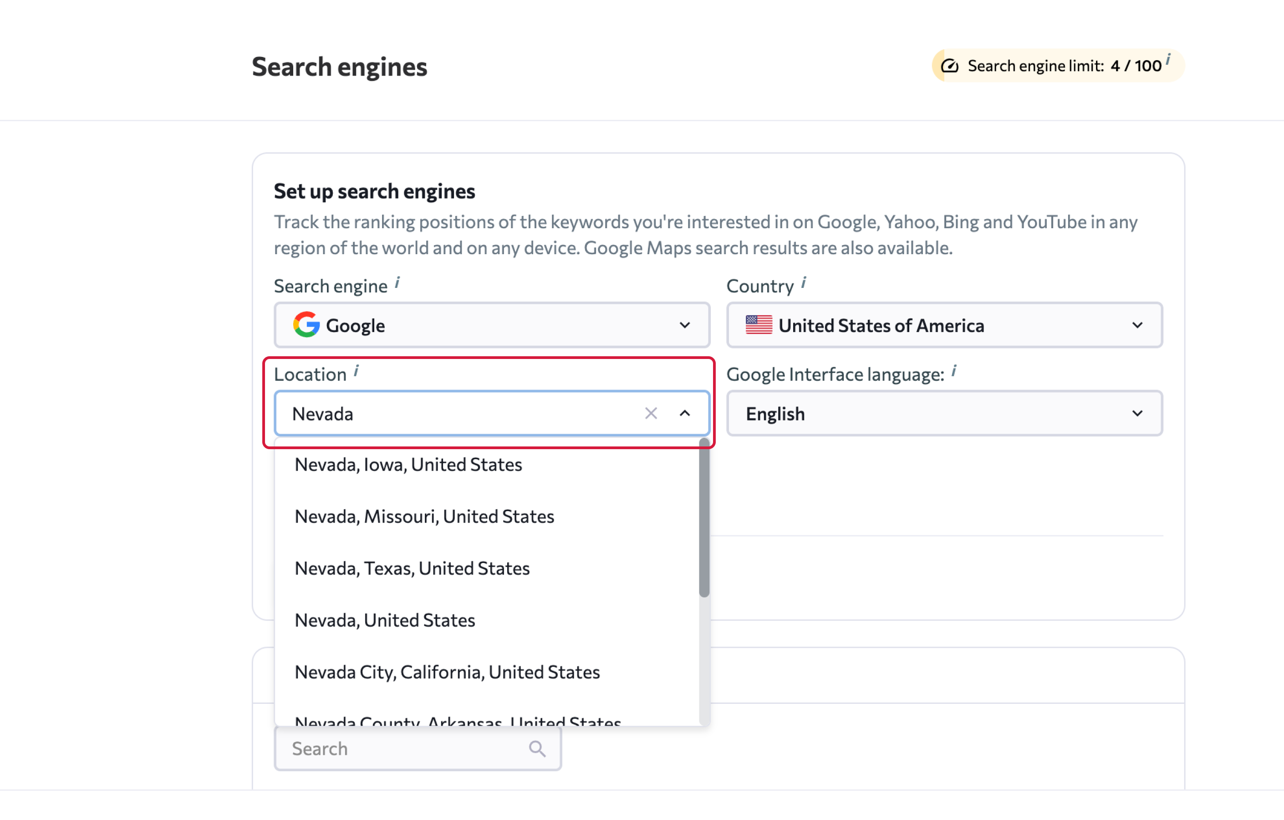Image resolution: width=1284 pixels, height=820 pixels.
Task: Choose the Nevada, United States option
Action: (x=486, y=620)
